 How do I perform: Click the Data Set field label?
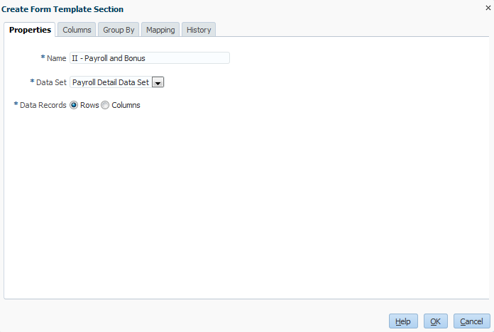click(x=51, y=82)
